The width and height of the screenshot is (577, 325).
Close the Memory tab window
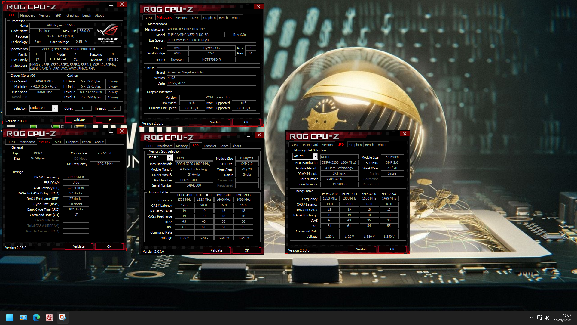(x=122, y=131)
